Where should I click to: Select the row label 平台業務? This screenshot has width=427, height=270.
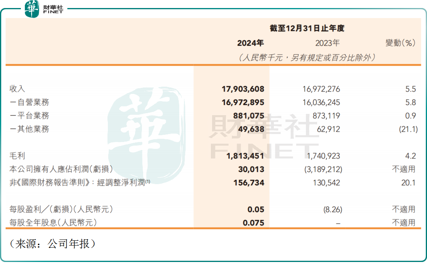click(x=29, y=116)
